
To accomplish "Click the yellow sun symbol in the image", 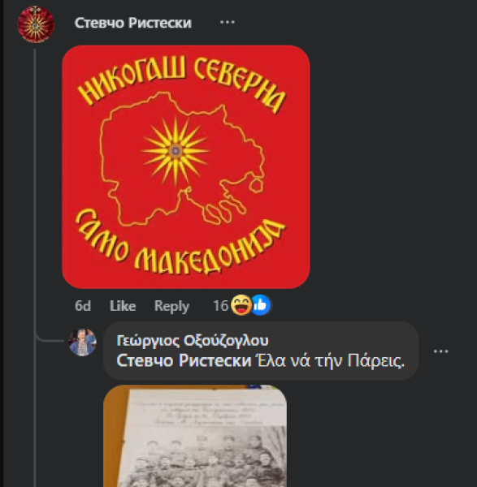I will pyautogui.click(x=176, y=151).
